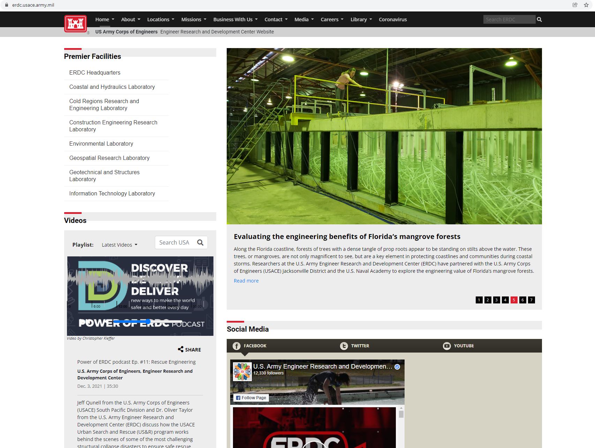Bookmark this page with the star icon
Screen dimensions: 595x448
pyautogui.click(x=586, y=5)
